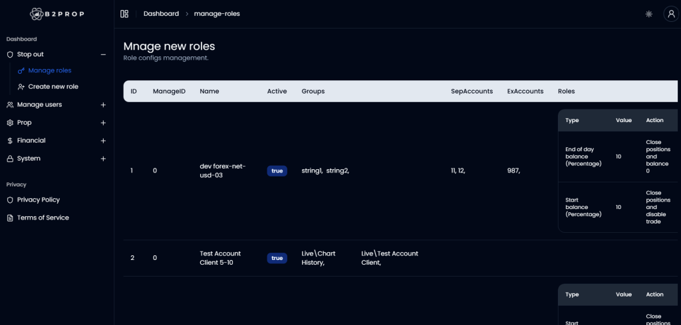Click the Stop out shield icon
The height and width of the screenshot is (325, 681).
click(x=10, y=54)
